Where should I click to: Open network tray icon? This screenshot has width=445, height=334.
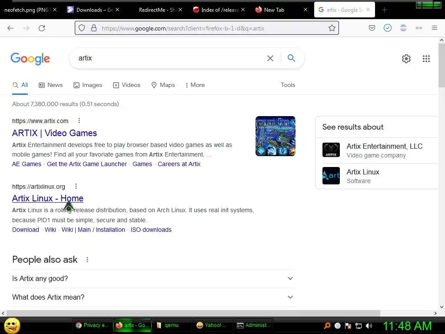click(359, 325)
